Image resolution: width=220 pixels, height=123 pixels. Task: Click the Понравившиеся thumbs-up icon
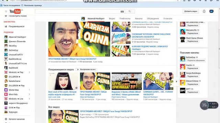point(6,26)
